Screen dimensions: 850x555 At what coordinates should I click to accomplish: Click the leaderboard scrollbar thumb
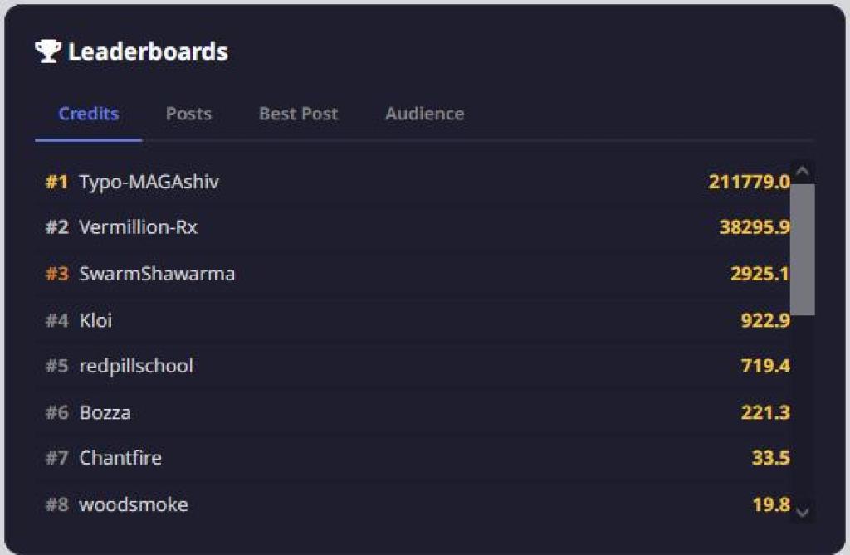pos(802,249)
